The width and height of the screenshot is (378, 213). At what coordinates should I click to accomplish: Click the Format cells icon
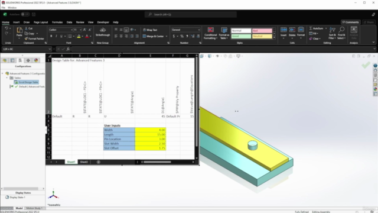point(301,30)
